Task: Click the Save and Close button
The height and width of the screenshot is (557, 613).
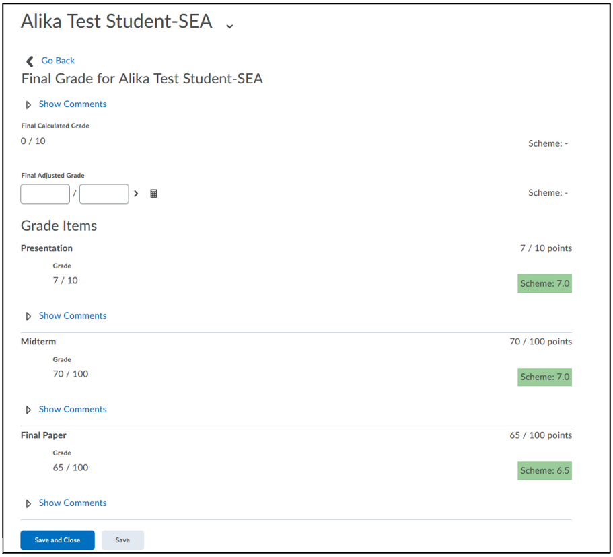Action: [x=57, y=540]
